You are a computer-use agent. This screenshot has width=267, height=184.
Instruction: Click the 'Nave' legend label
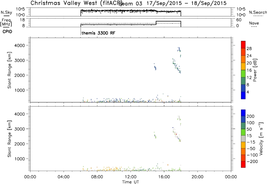click(254, 23)
